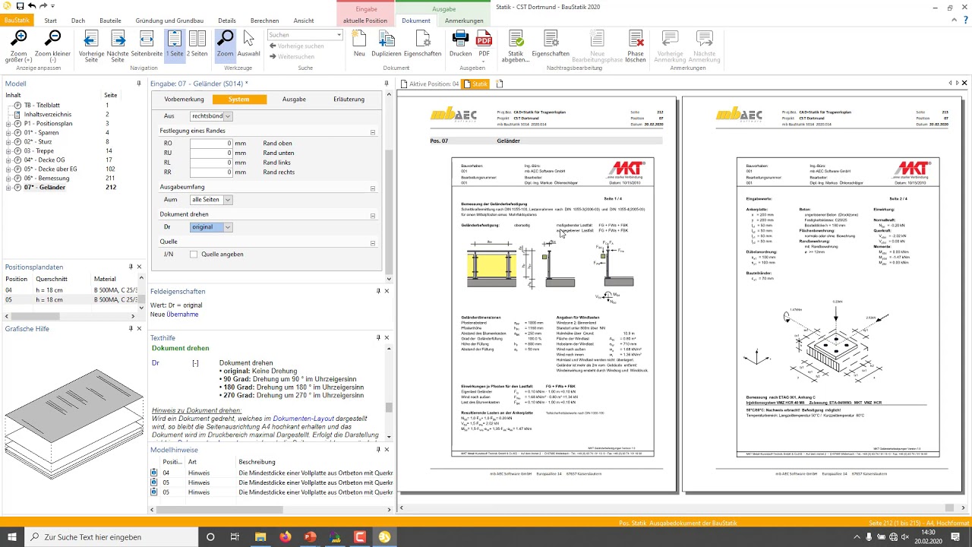Open the Vorbemerkung input tab

pos(184,100)
